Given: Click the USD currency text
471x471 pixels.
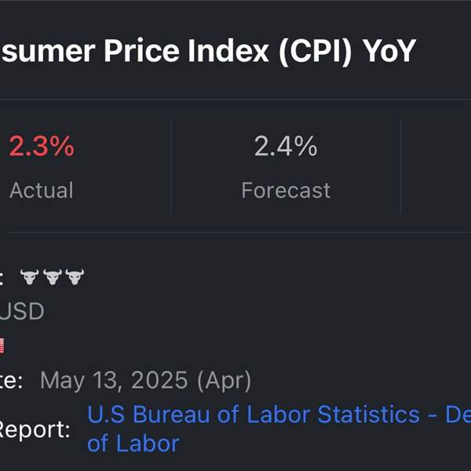Looking at the screenshot, I should tap(22, 311).
